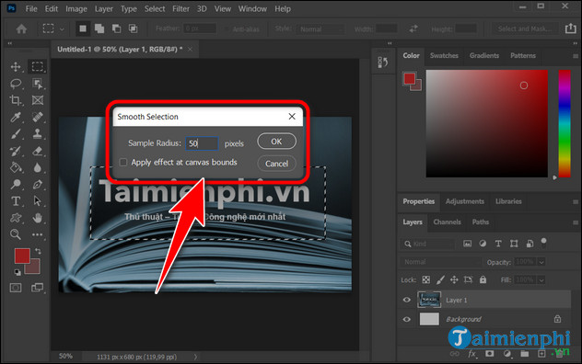Select the Brush tool
582x364 pixels.
point(16,134)
